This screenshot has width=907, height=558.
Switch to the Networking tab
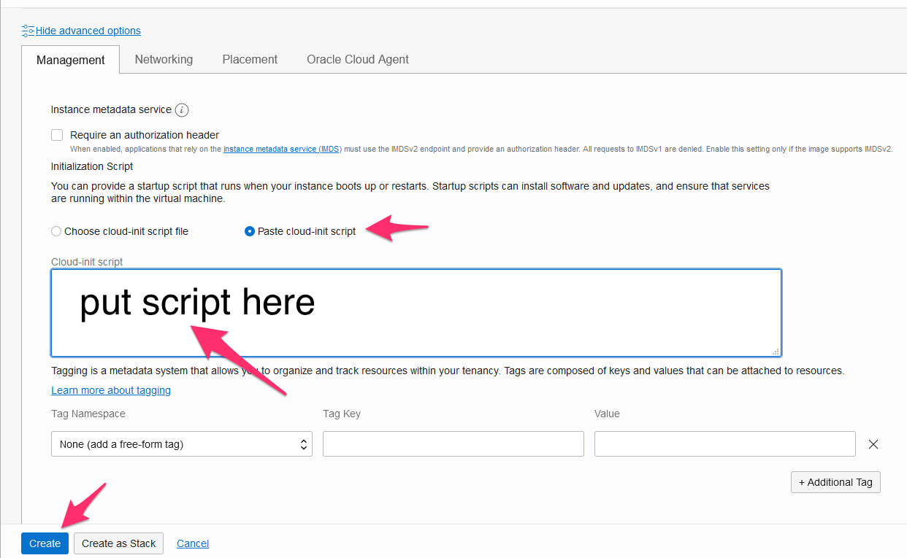pyautogui.click(x=164, y=60)
